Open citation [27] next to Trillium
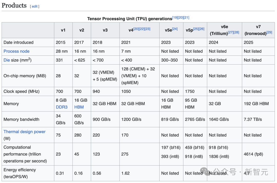 point(231,32)
